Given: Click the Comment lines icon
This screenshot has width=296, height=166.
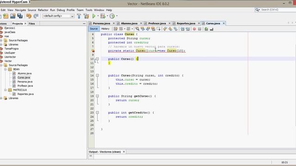Looking at the screenshot, I should pyautogui.click(x=206, y=29).
